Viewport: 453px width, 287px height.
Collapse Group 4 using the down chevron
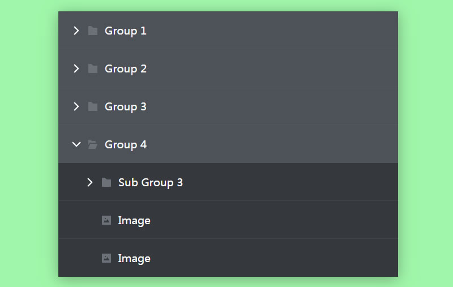(x=76, y=144)
